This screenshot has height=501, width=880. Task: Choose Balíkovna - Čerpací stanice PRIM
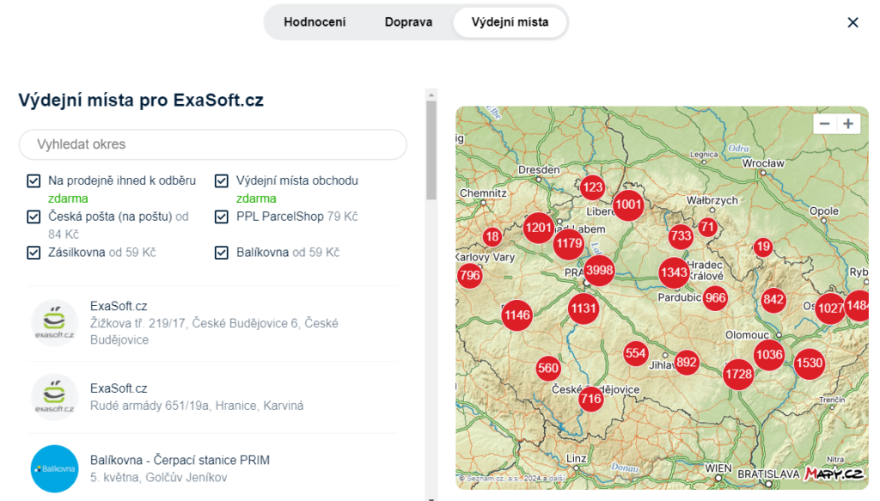pyautogui.click(x=213, y=468)
